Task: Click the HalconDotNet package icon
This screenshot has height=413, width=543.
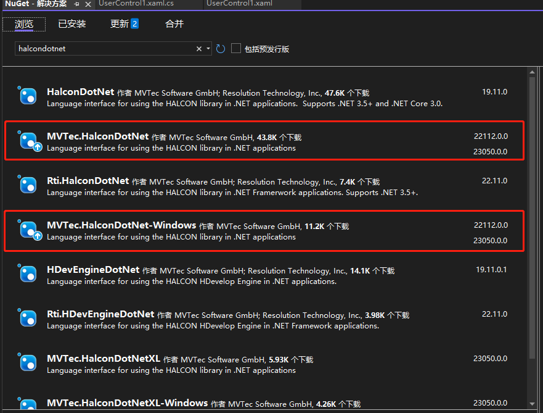Action: 28,96
